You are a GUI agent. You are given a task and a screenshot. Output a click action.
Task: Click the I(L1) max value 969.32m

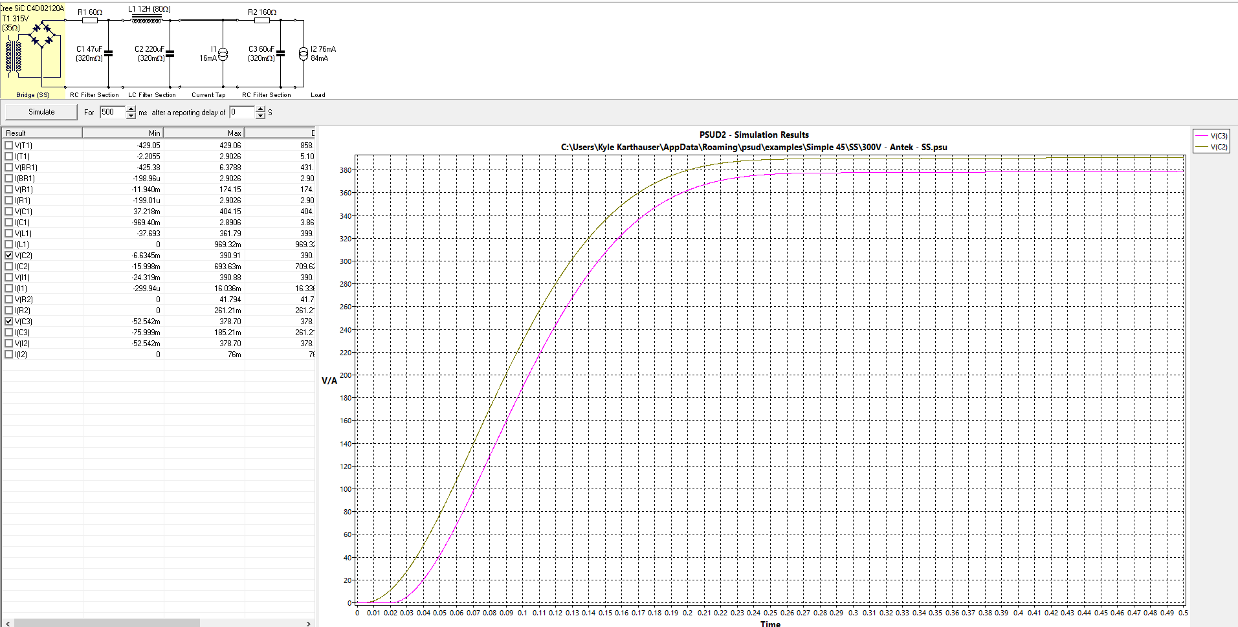227,245
